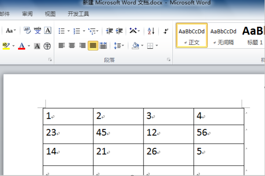Expand the Shading color dropdown arrow
Image resolution: width=265 pixels, height=176 pixels.
coord(142,45)
